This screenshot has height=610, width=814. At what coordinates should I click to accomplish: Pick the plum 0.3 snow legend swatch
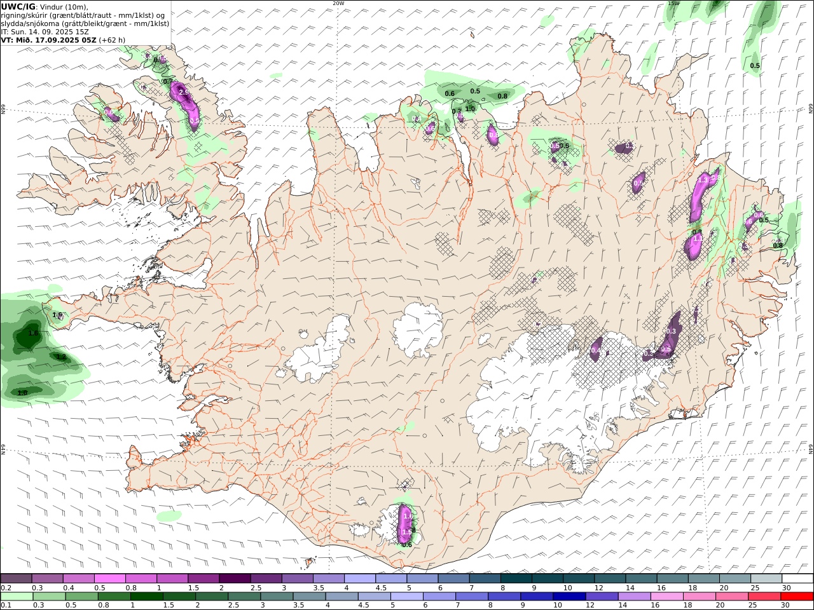click(x=48, y=579)
